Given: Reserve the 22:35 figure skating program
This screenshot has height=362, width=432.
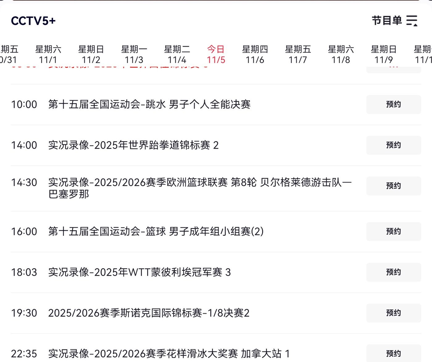Looking at the screenshot, I should coord(393,353).
